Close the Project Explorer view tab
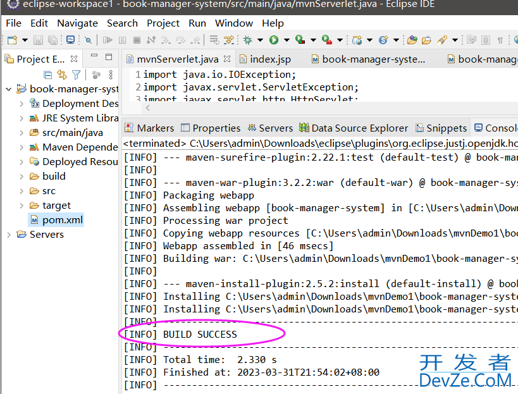The image size is (518, 394). point(74,59)
